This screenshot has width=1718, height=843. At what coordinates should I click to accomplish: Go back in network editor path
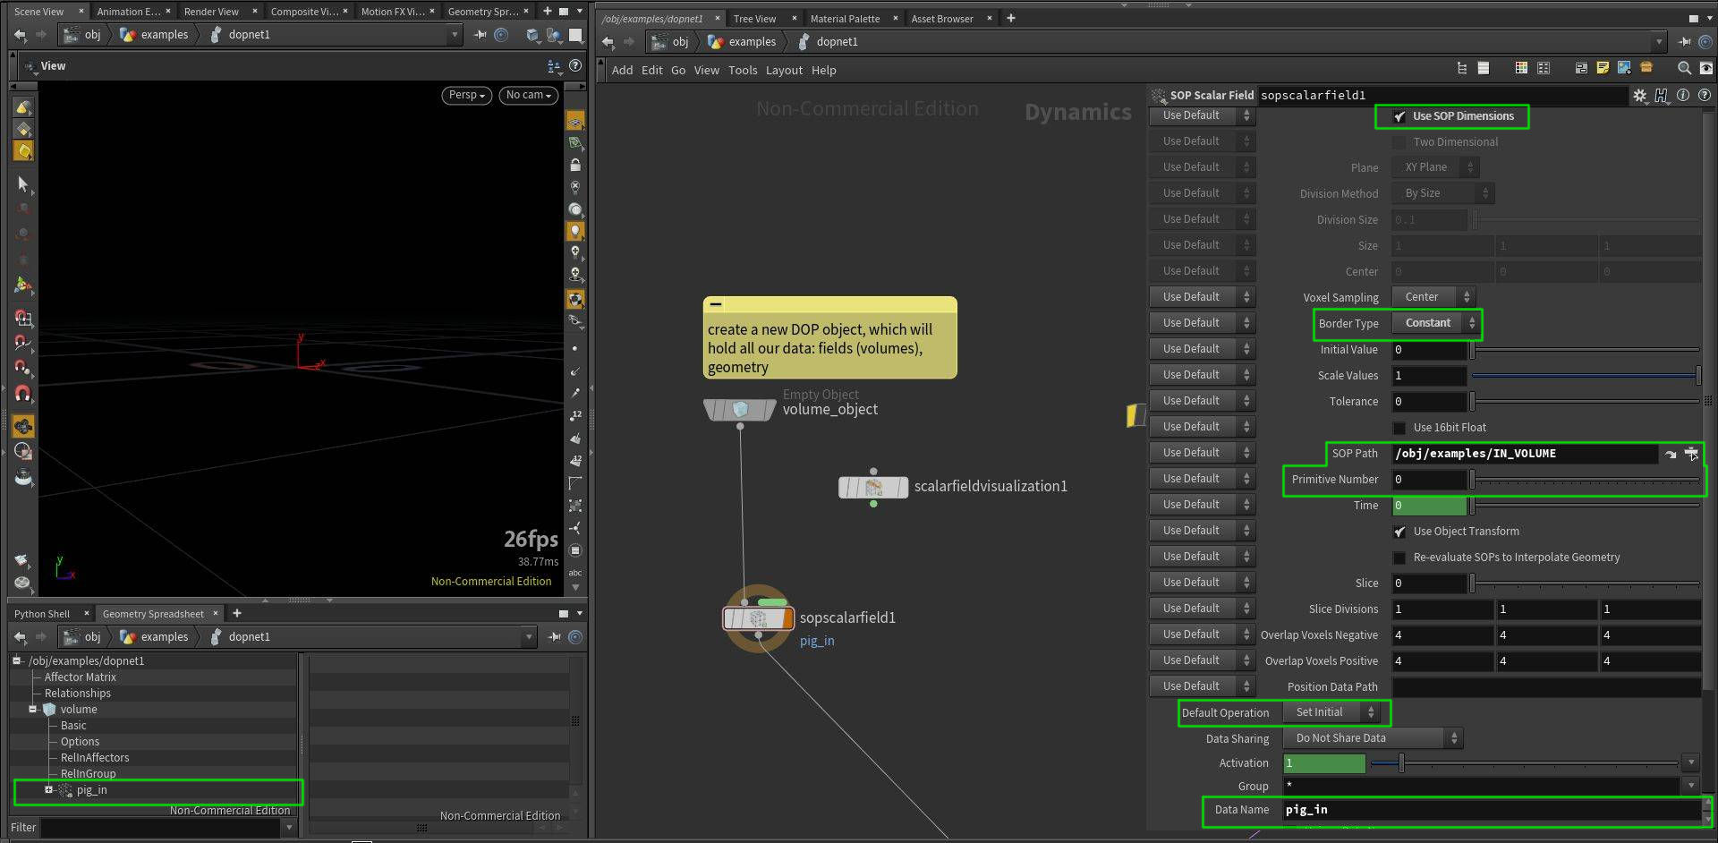pyautogui.click(x=608, y=42)
